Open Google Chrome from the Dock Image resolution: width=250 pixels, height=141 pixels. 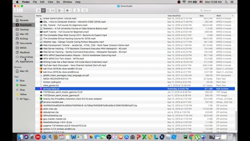191,137
